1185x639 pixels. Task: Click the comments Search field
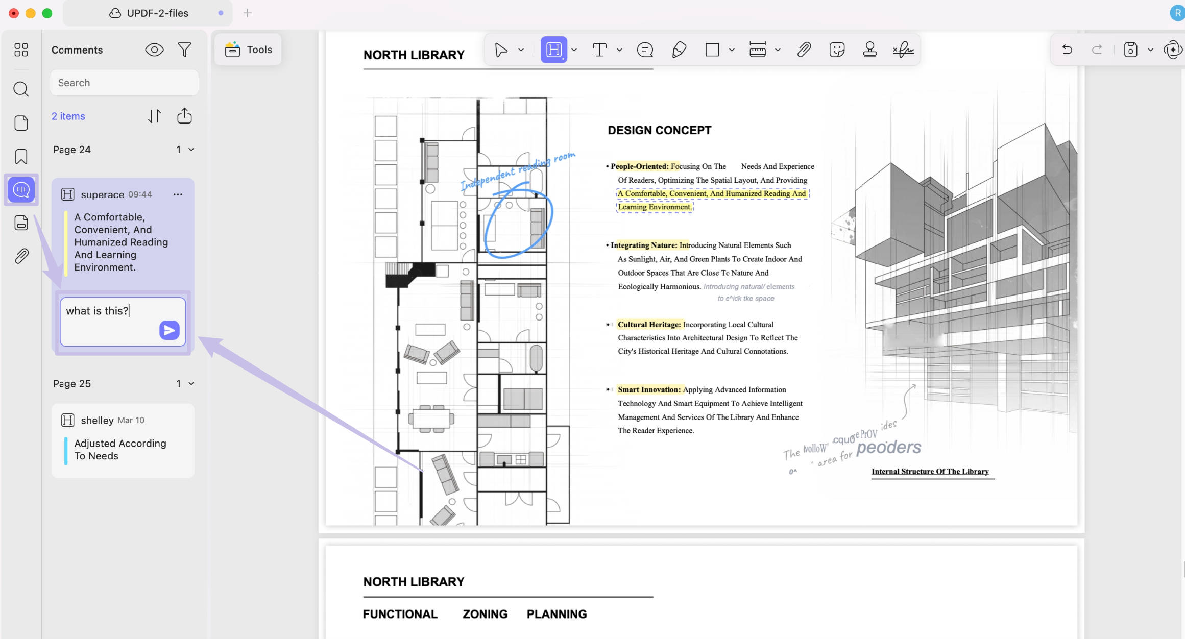124,83
